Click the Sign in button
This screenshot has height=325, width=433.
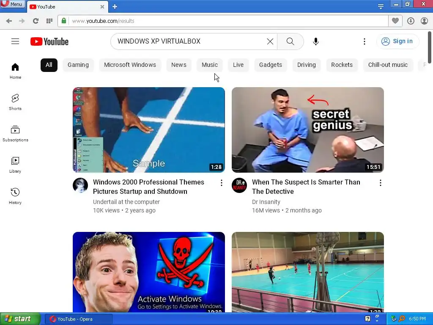tap(397, 41)
